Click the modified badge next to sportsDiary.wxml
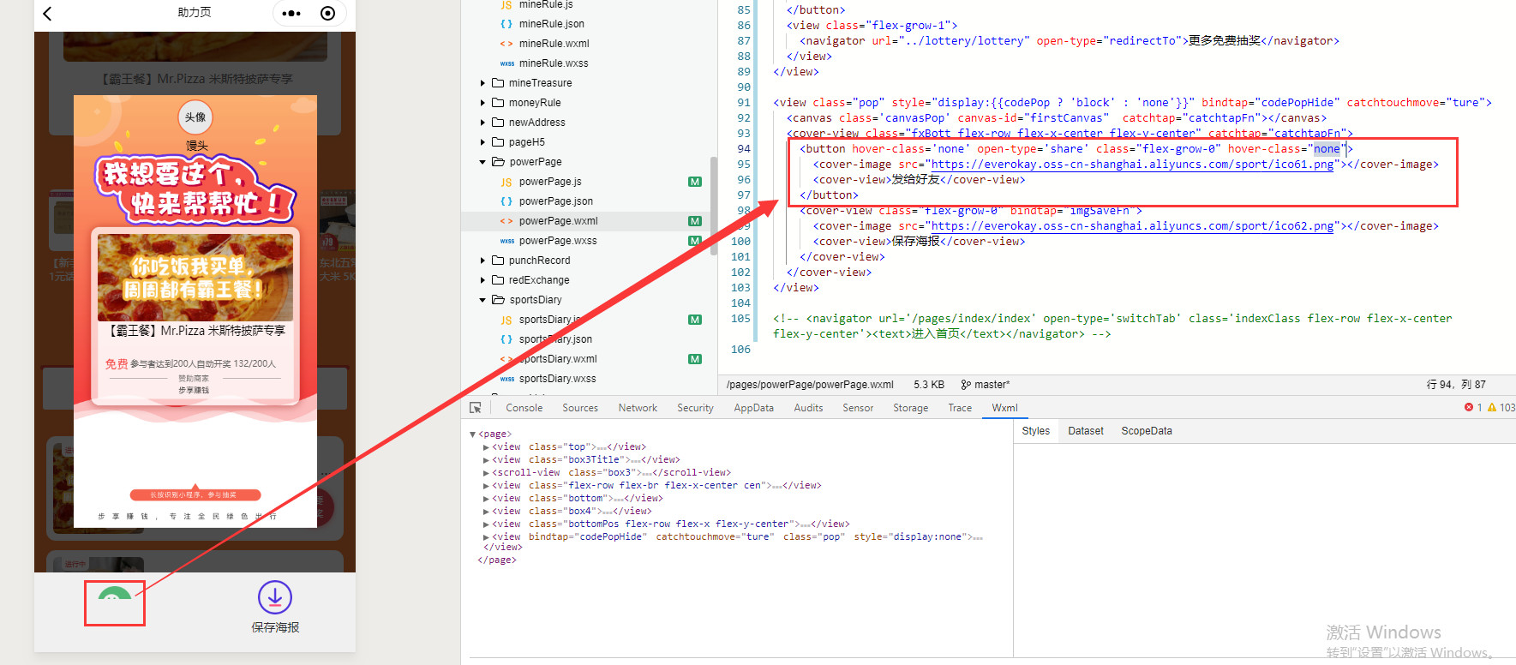Screen dimensions: 1516x665 tap(695, 359)
